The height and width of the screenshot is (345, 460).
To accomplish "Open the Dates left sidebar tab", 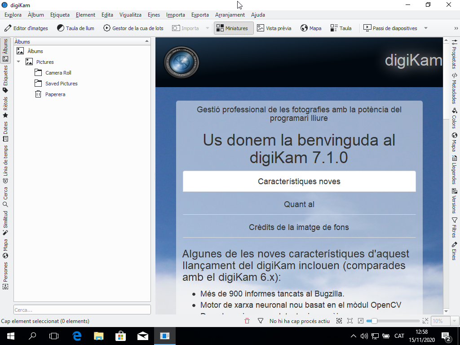I will click(5, 132).
